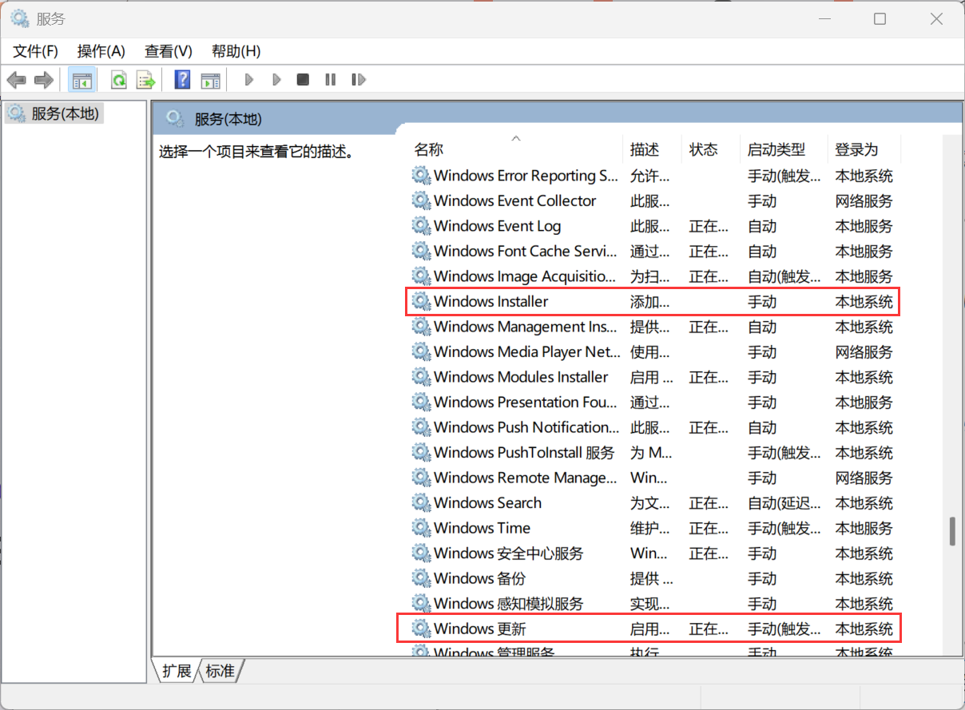Click the gear icon of Windows Modules Installer

[421, 377]
